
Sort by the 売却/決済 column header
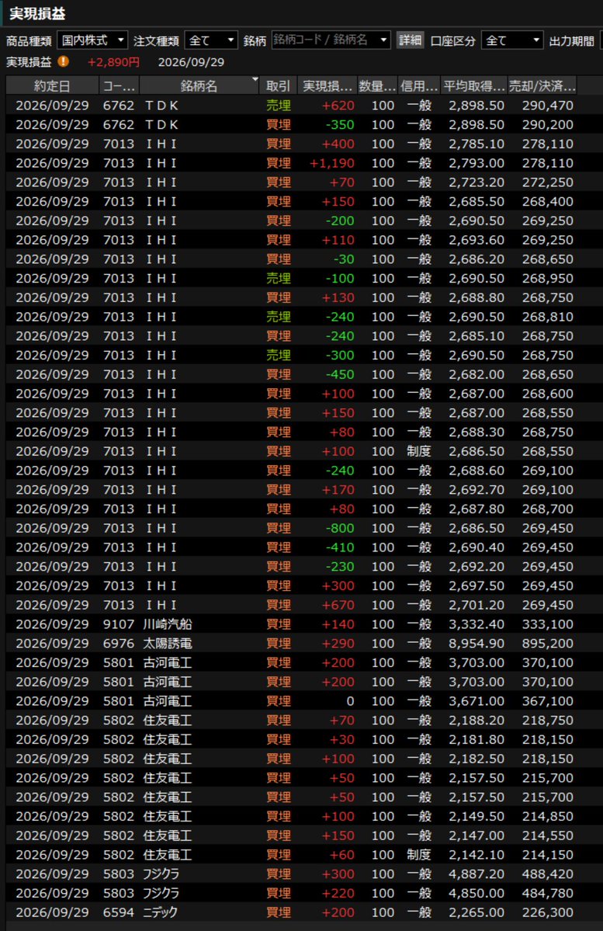tap(542, 85)
